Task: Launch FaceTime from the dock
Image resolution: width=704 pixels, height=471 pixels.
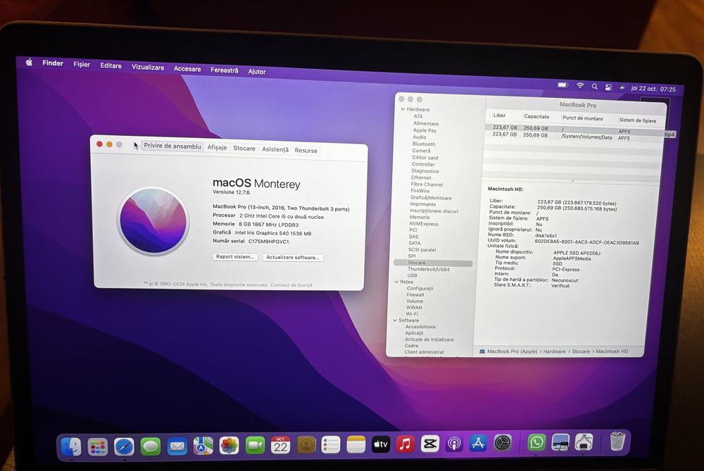Action: pyautogui.click(x=255, y=446)
